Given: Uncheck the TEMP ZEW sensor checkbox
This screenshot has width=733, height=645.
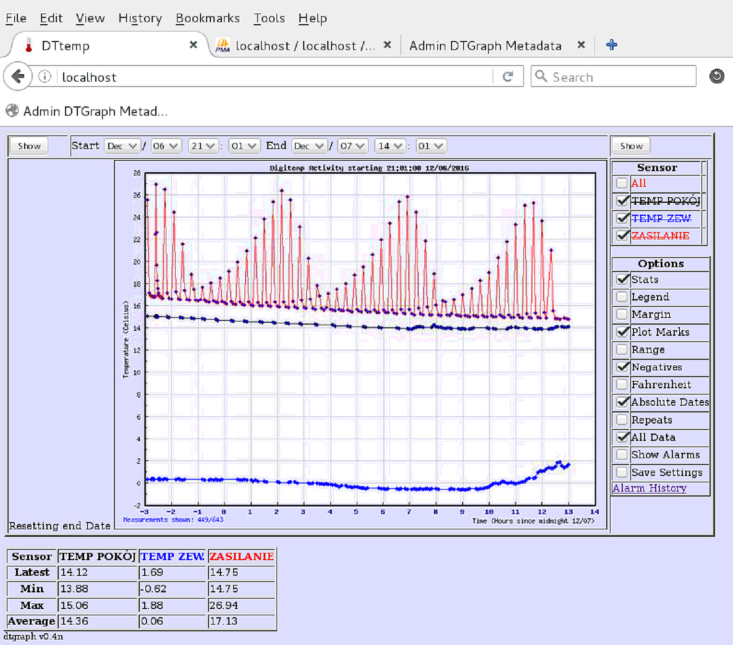Looking at the screenshot, I should [622, 218].
